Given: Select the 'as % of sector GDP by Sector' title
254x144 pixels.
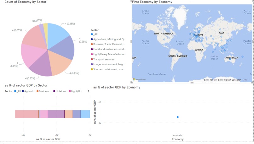Looking at the screenshot, I should point(26,85).
